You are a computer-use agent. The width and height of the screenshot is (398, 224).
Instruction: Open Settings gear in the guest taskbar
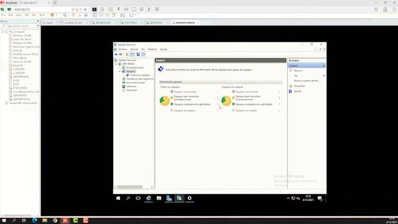click(190, 198)
